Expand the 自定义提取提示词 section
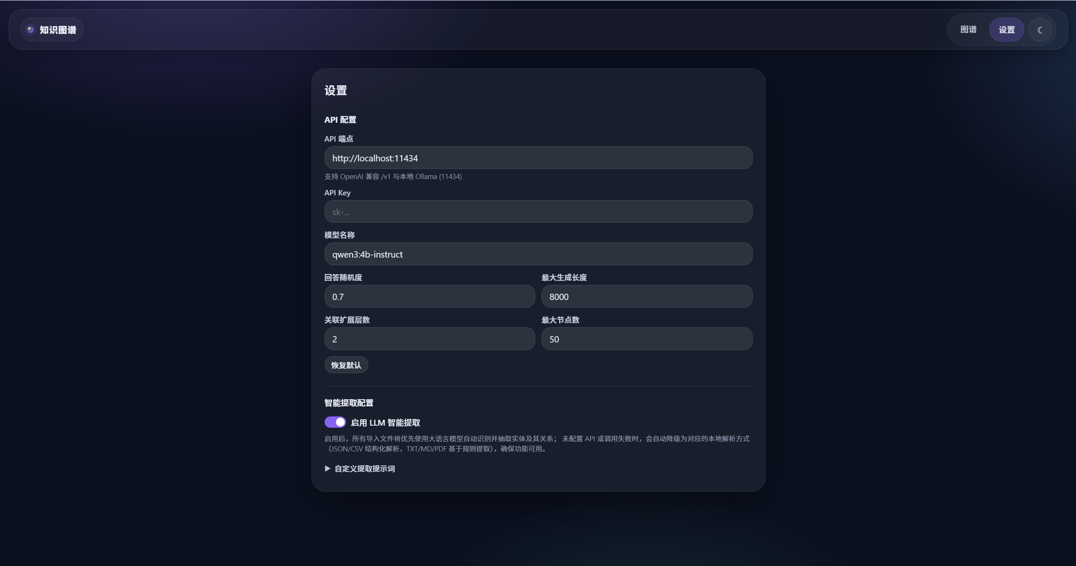The width and height of the screenshot is (1076, 566). pos(364,469)
